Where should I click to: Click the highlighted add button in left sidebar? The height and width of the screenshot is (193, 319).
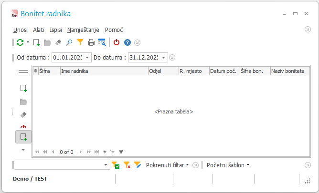(23, 137)
